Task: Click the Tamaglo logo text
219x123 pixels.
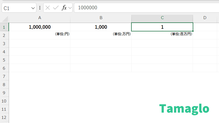Action: coord(184,109)
